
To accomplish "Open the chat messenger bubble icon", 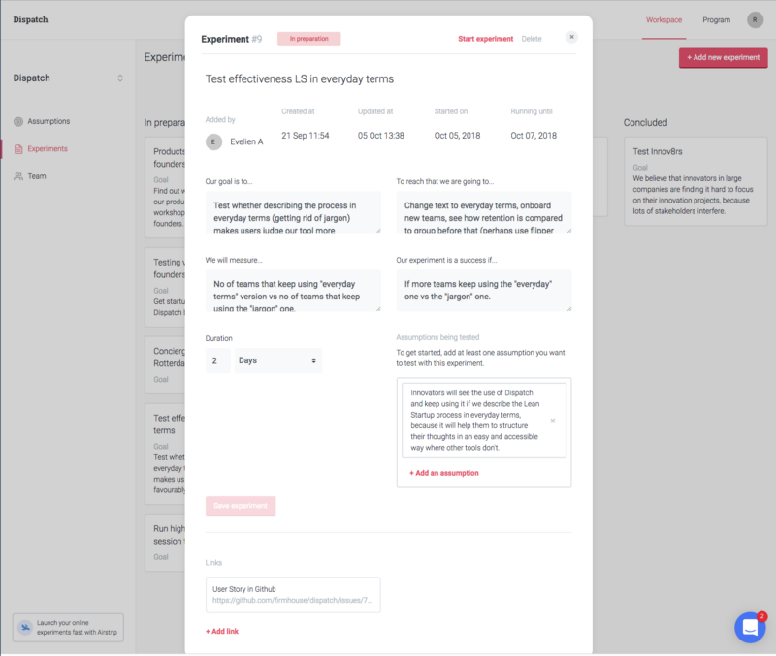I will (750, 627).
